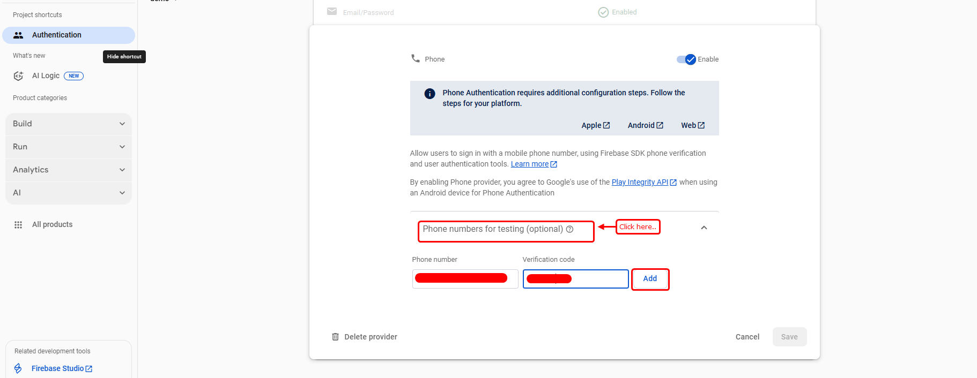This screenshot has width=977, height=378.
Task: Expand the Run product category
Action: (x=69, y=147)
